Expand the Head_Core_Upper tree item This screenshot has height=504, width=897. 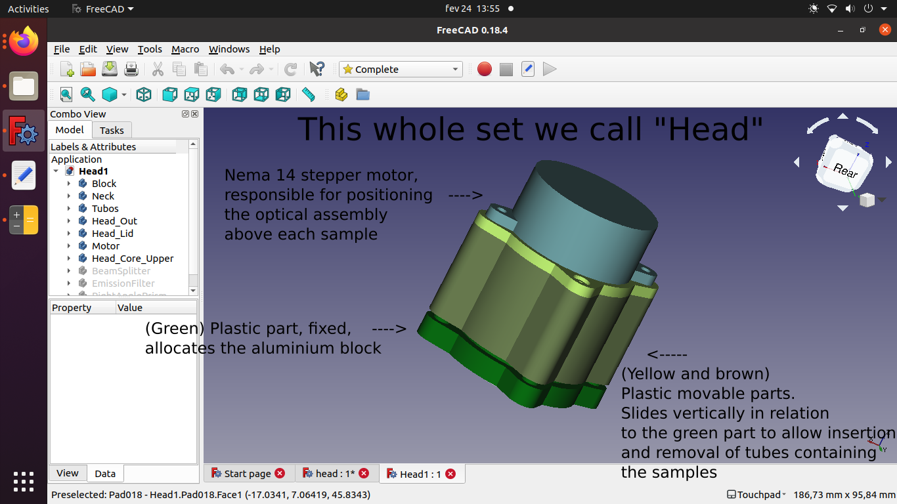click(69, 259)
